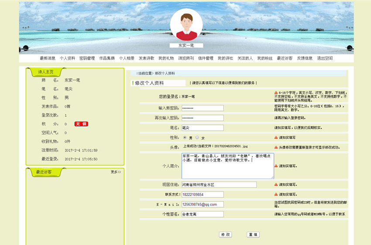
Task: Select the 男 gender radio button
Action: (185, 138)
